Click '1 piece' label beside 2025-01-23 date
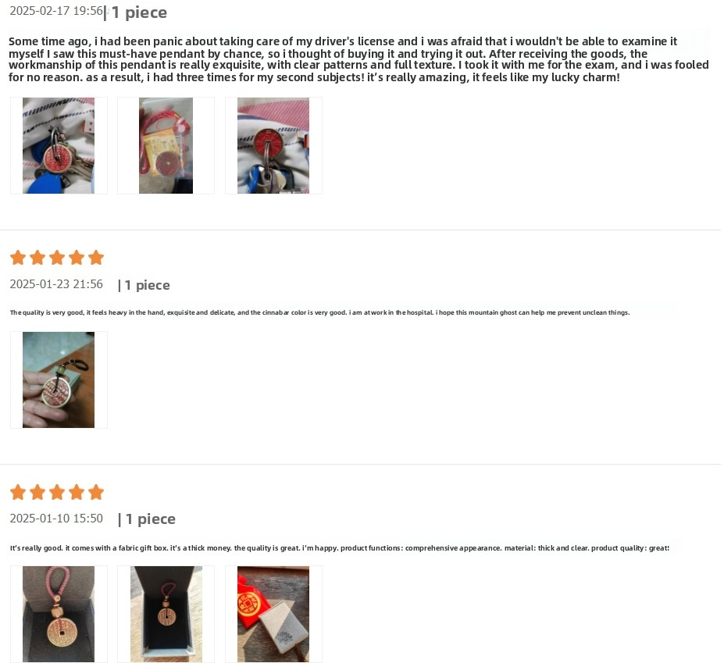Image resolution: width=724 pixels, height=663 pixels. [144, 285]
